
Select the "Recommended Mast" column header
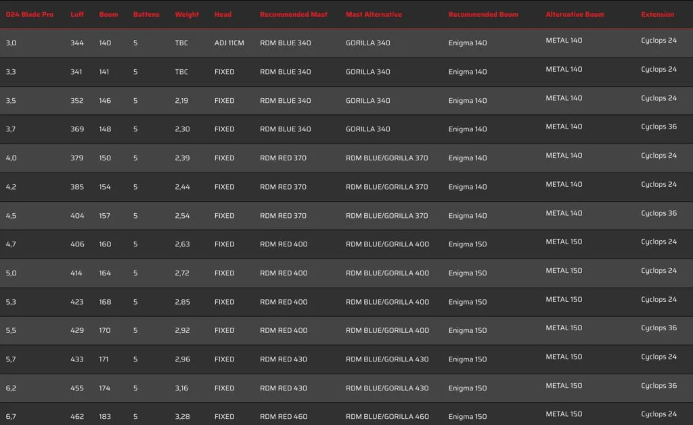pos(294,15)
